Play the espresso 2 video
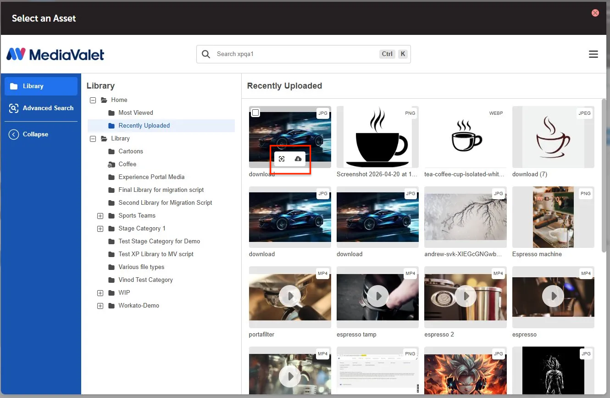610x398 pixels. (466, 297)
